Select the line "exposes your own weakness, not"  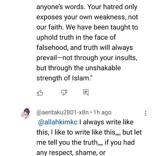click(x=87, y=17)
